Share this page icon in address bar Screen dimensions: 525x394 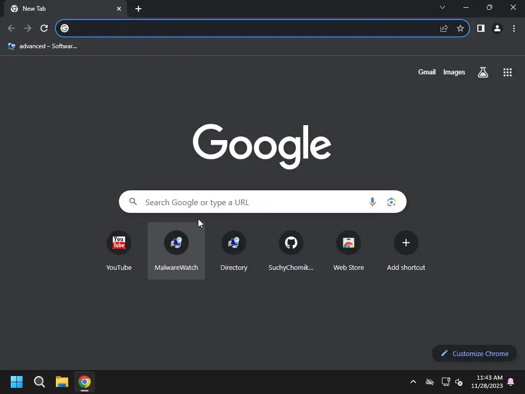coord(444,29)
